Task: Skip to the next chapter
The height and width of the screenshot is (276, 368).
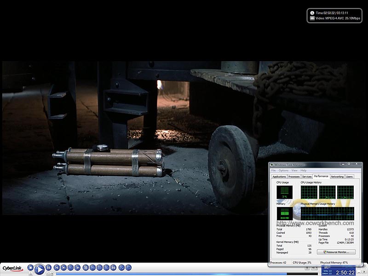Action: point(63,268)
